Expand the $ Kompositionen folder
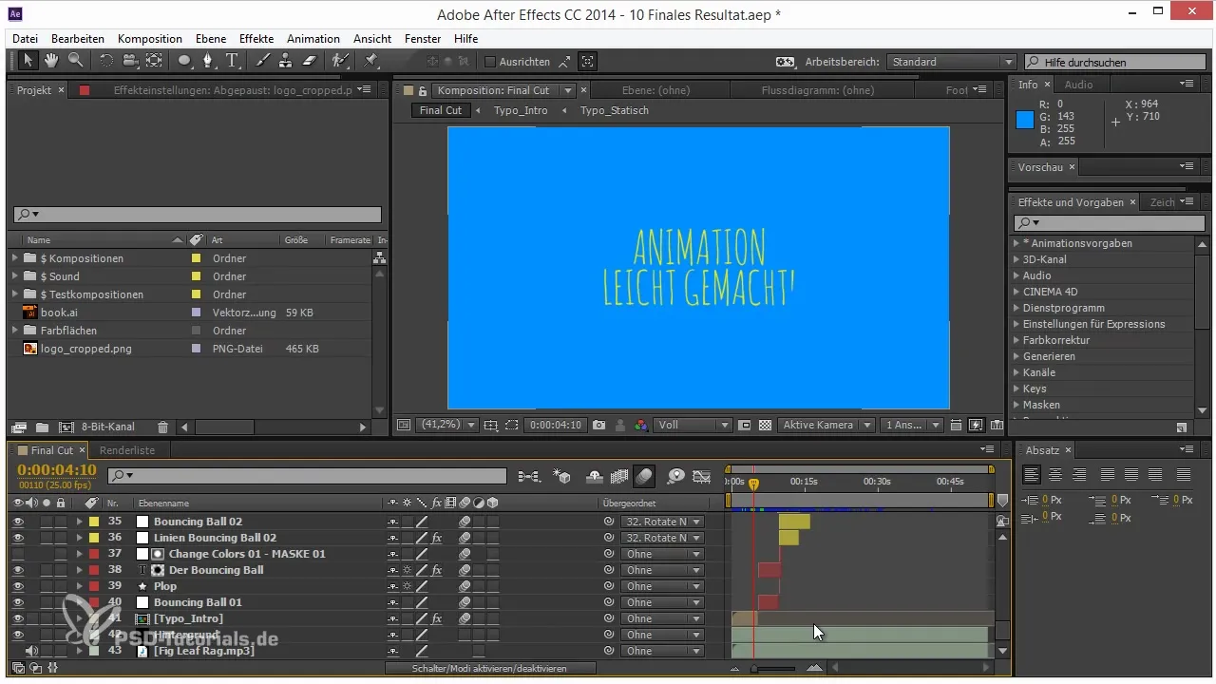Image resolution: width=1216 pixels, height=684 pixels. point(14,258)
